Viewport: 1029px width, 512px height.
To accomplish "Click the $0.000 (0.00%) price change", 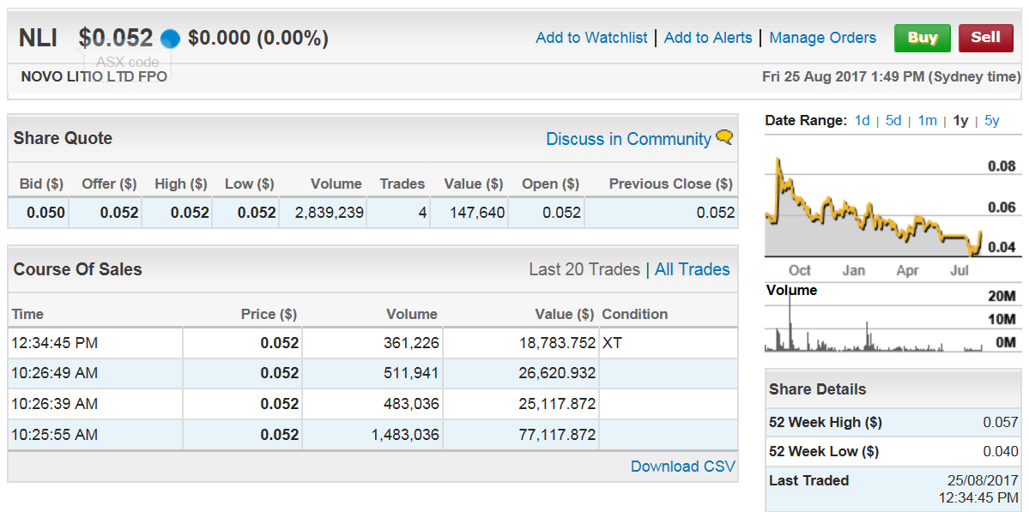I will [258, 38].
